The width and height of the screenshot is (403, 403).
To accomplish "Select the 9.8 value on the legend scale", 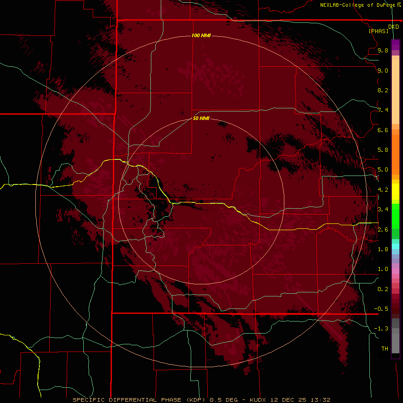I will click(383, 50).
